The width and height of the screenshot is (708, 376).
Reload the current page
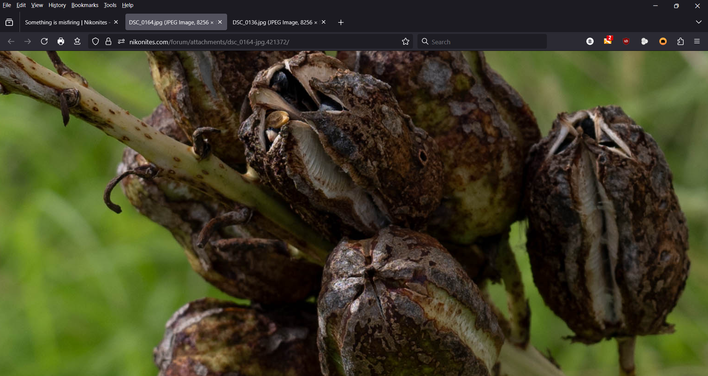[x=44, y=42]
